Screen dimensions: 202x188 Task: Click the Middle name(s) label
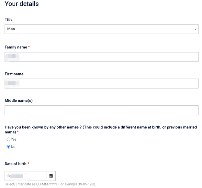click(x=19, y=100)
